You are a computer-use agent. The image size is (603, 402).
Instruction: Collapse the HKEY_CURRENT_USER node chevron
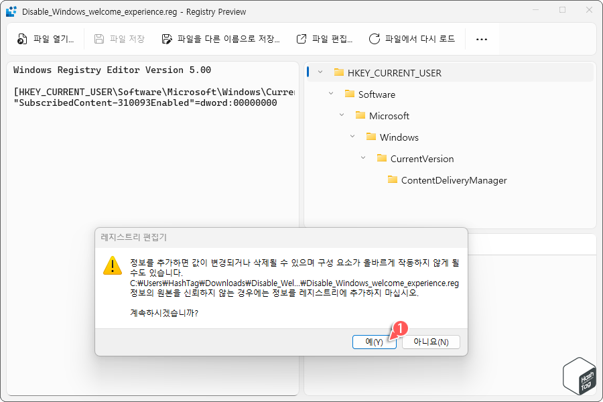[320, 72]
